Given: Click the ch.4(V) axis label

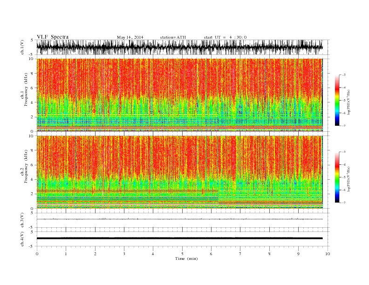Looking at the screenshot, I should click(x=22, y=239).
